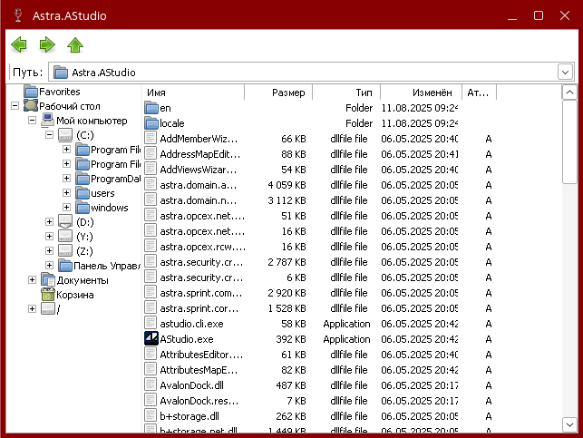Select the astudio.cli.exe file
The height and width of the screenshot is (438, 583).
click(x=191, y=324)
